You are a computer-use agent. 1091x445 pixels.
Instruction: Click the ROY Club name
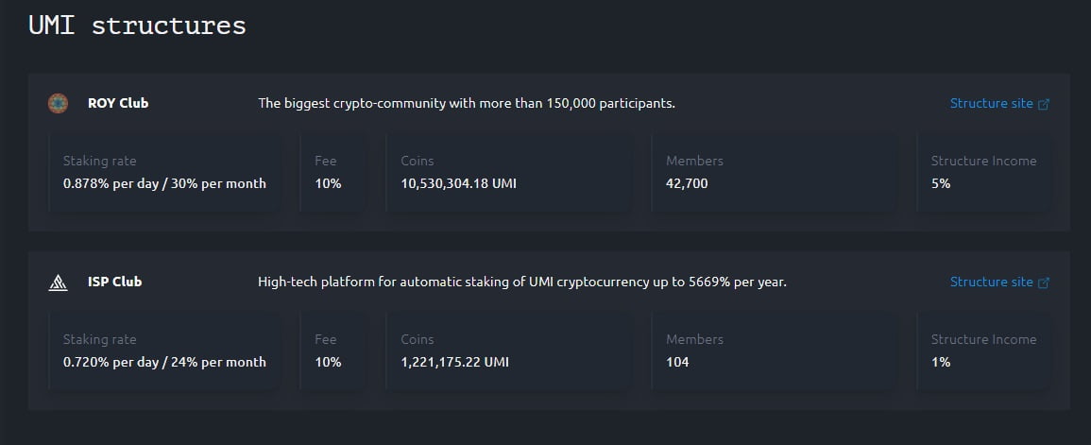[118, 103]
